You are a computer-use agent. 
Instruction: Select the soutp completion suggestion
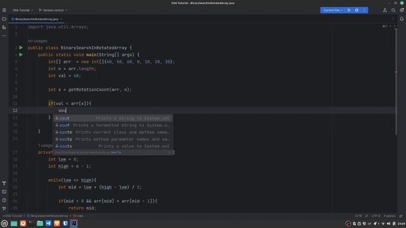pos(113,139)
